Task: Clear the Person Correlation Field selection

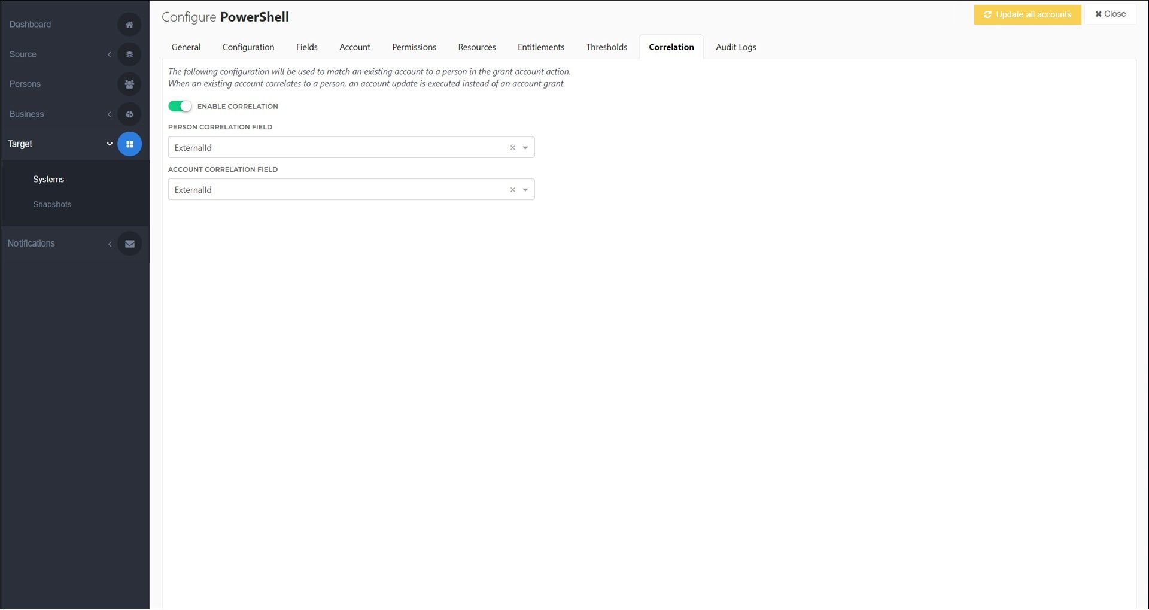Action: coord(512,148)
